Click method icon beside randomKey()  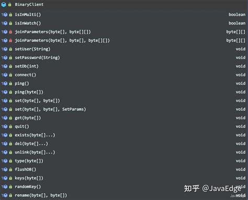(x=5, y=187)
